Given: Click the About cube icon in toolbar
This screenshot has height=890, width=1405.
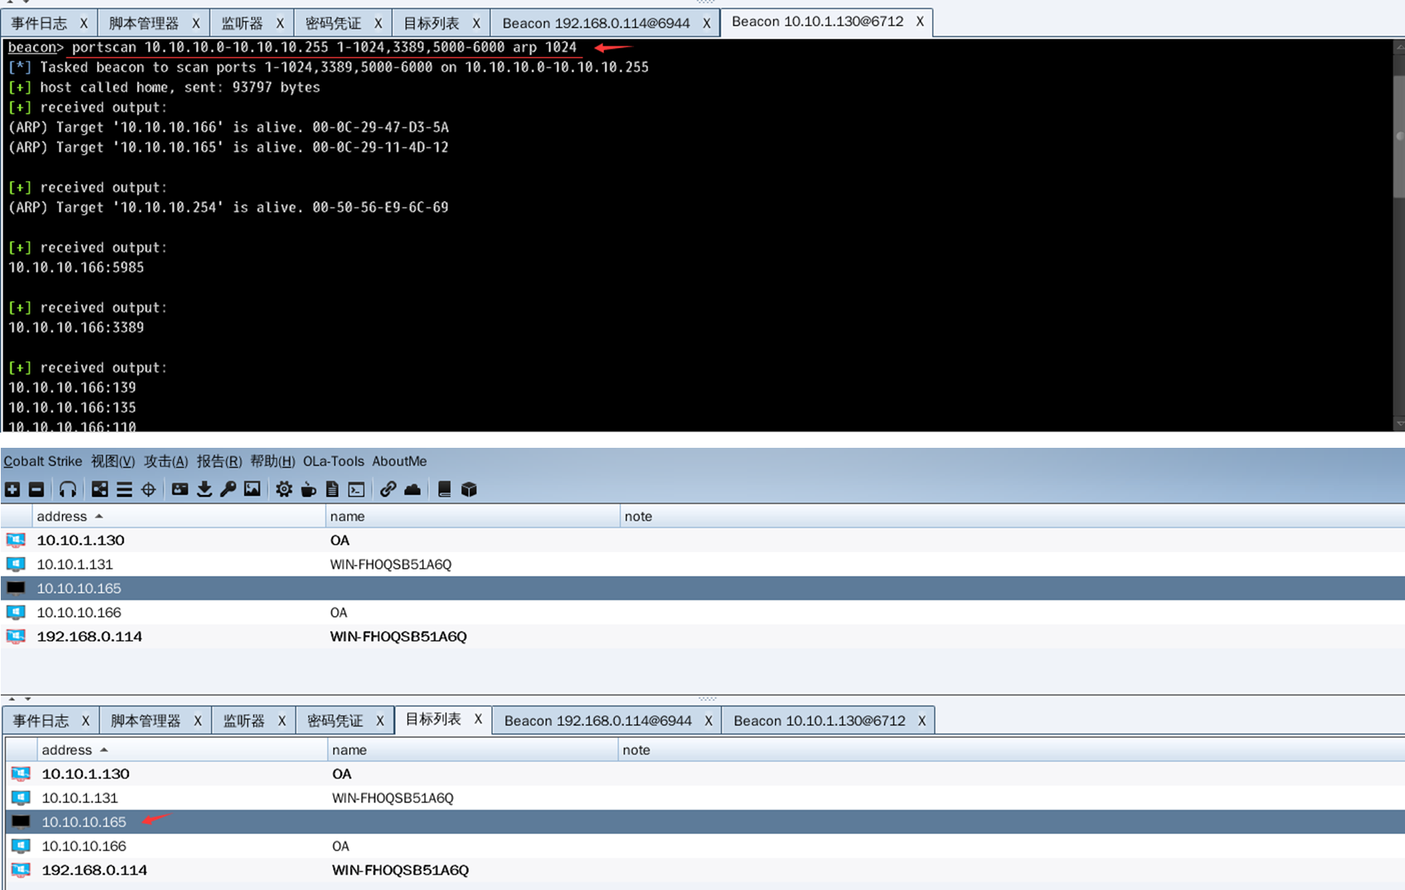Looking at the screenshot, I should 469,489.
